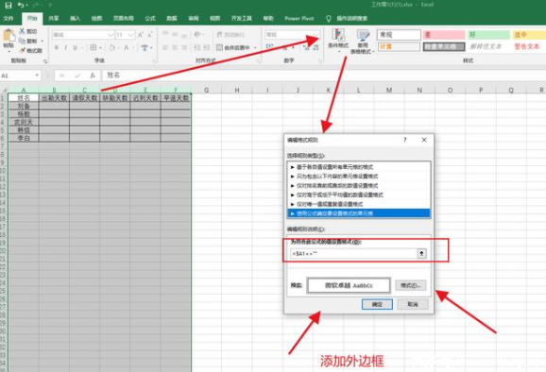
Task: Open the Font group dialog launcher
Action: 155,61
